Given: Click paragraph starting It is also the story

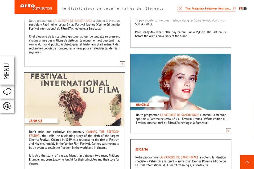Looking at the screenshot, I should [74, 159].
